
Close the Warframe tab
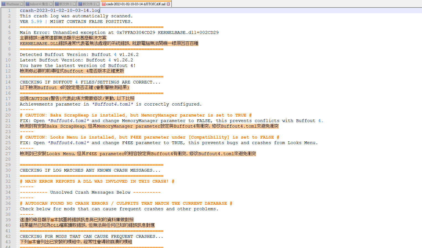(22, 4)
